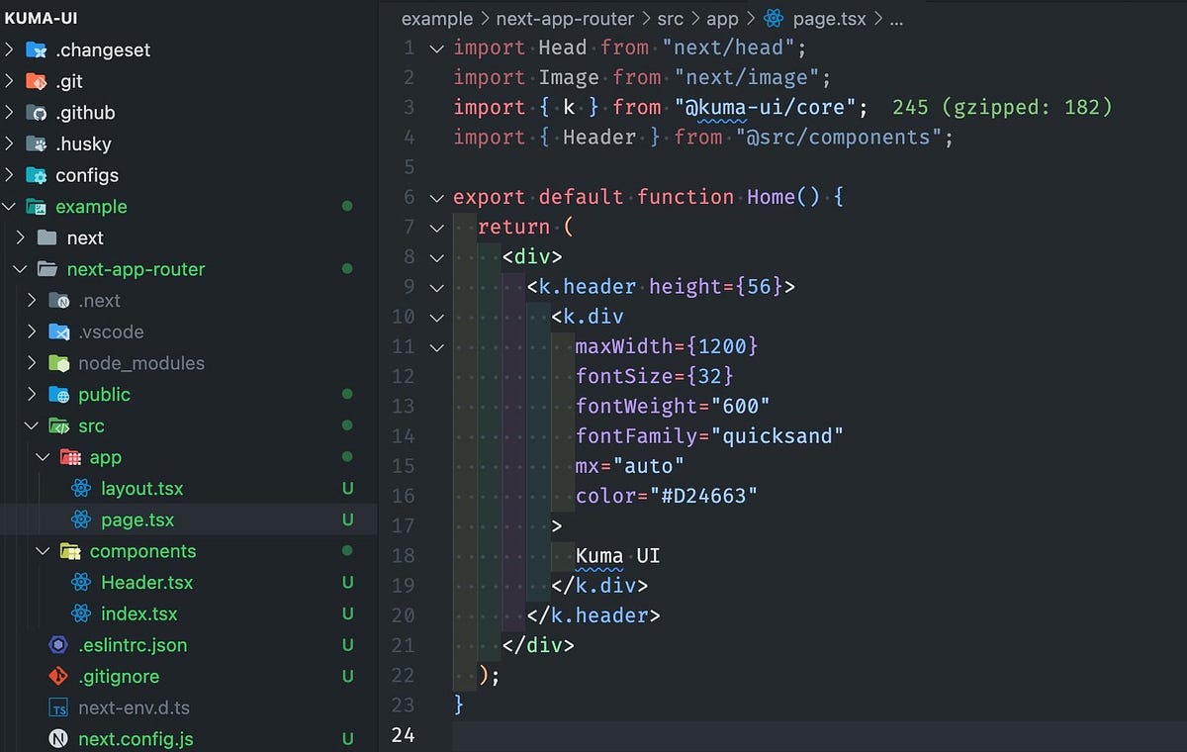
Task: Collapse the example folder in the explorer
Action: pos(10,207)
